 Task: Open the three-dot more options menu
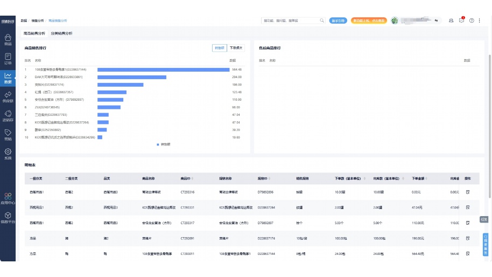click(480, 20)
